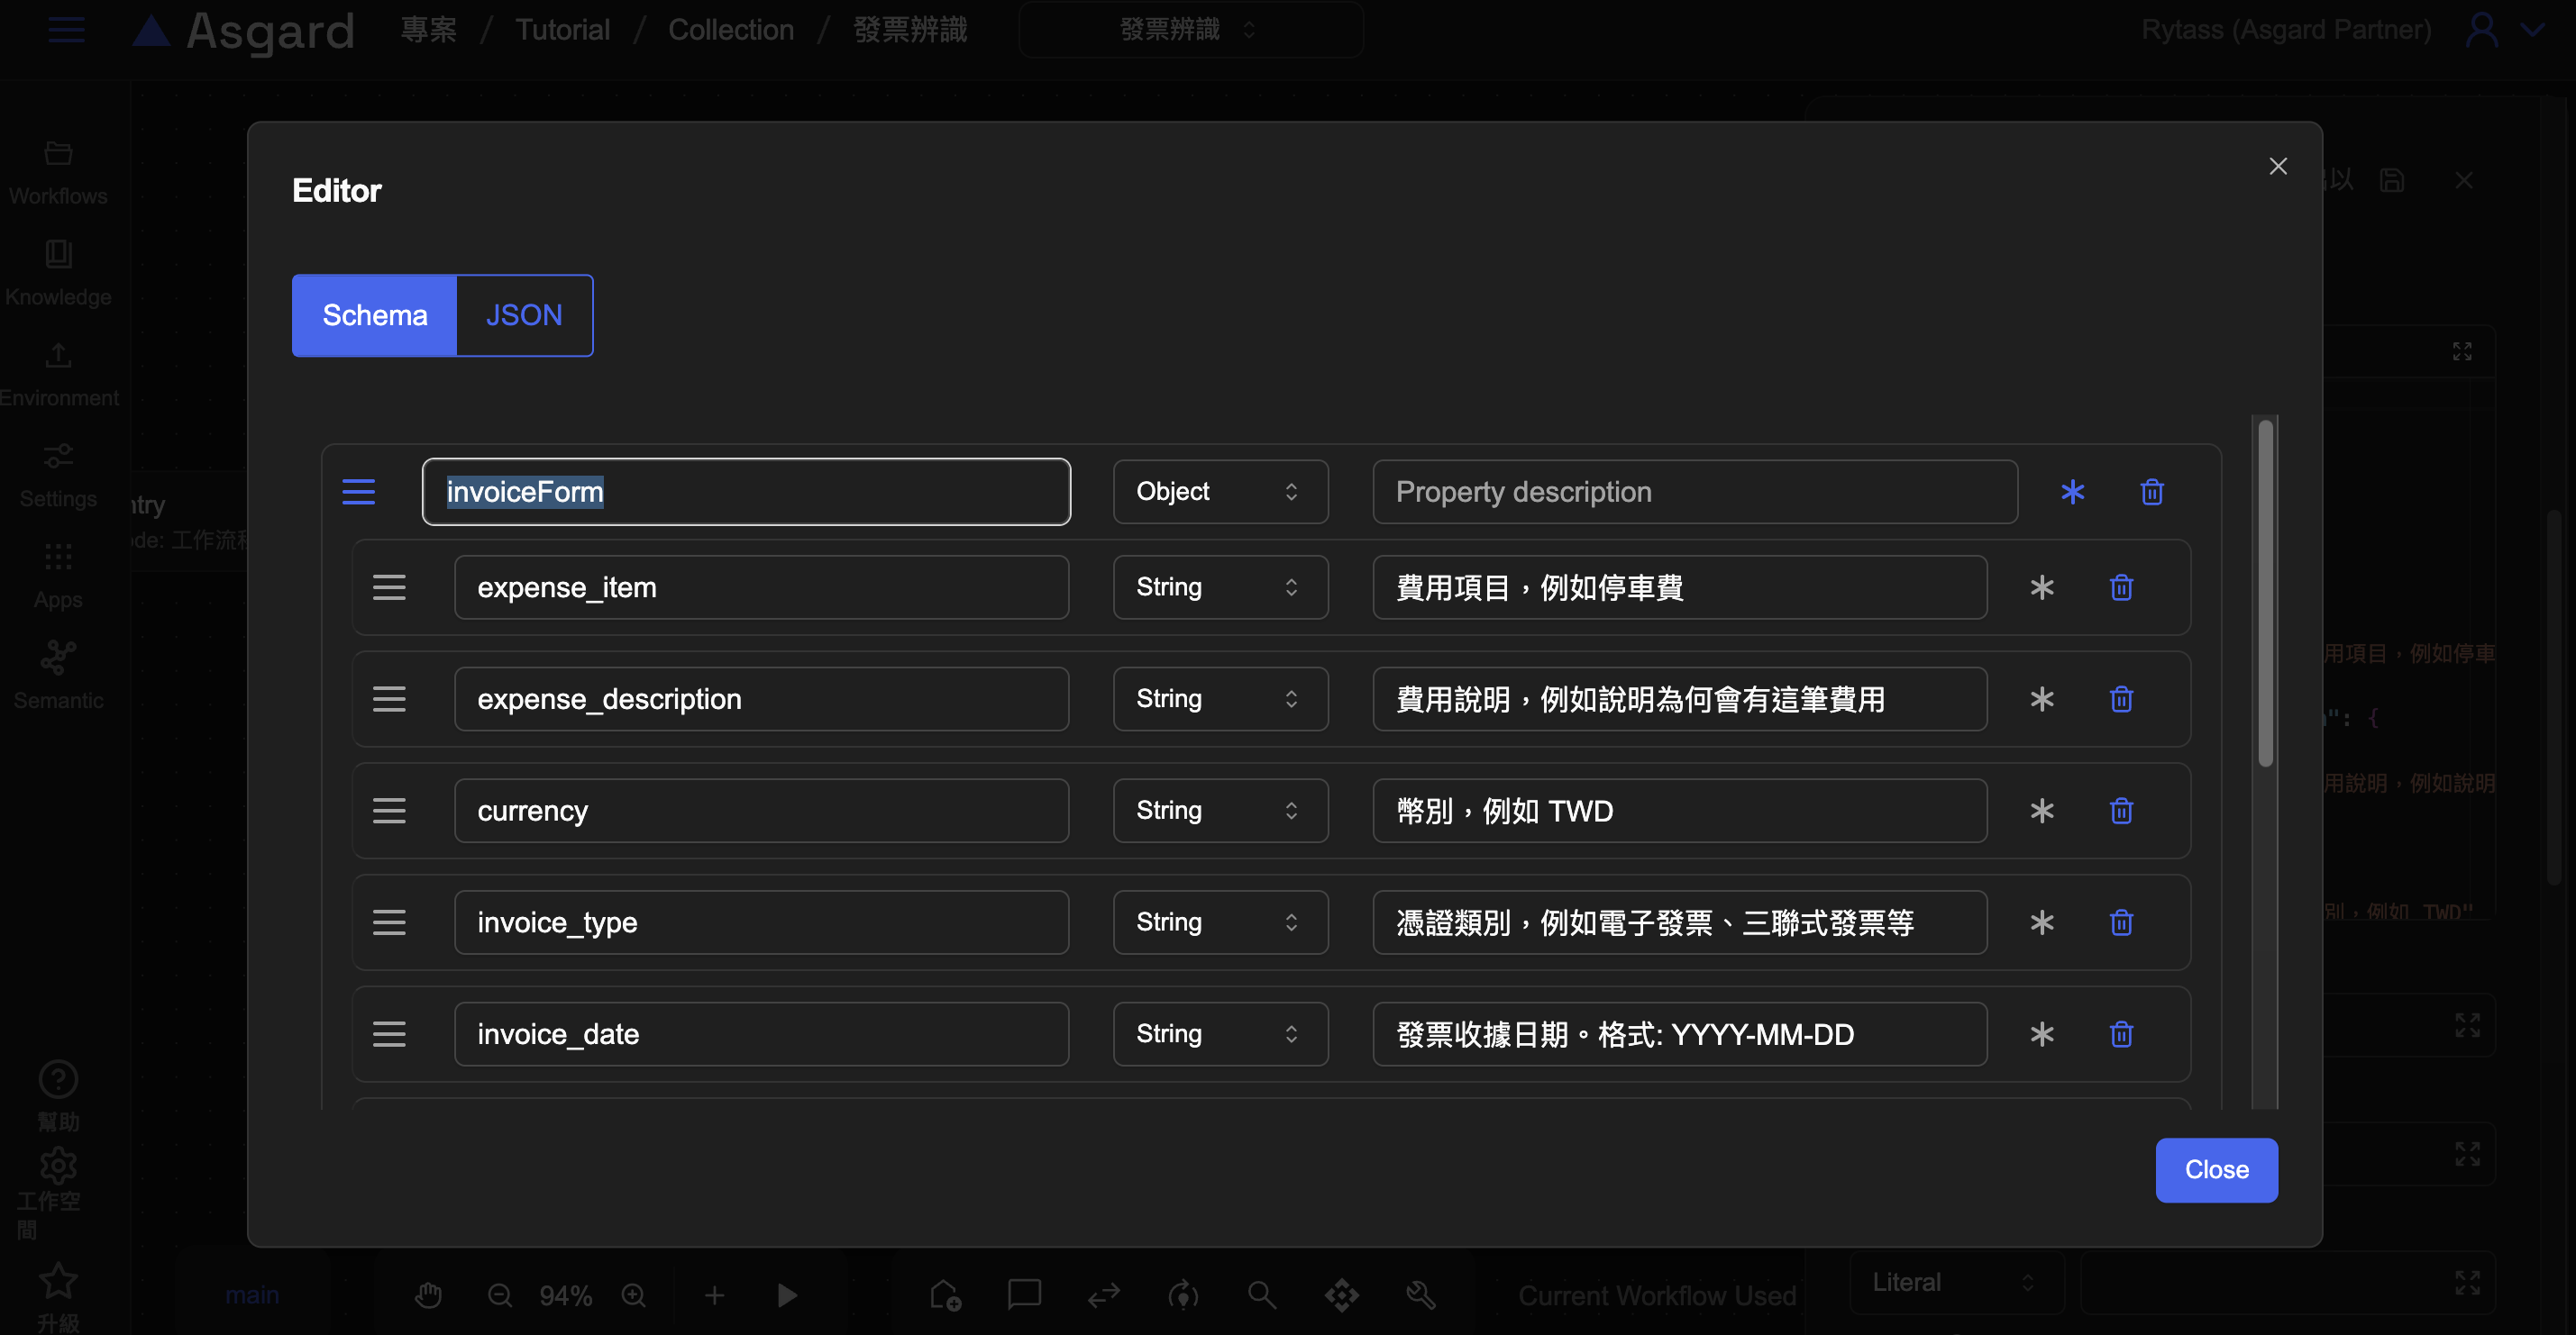The width and height of the screenshot is (2576, 1335).
Task: Close the Editor dialog with X
Action: point(2278,166)
